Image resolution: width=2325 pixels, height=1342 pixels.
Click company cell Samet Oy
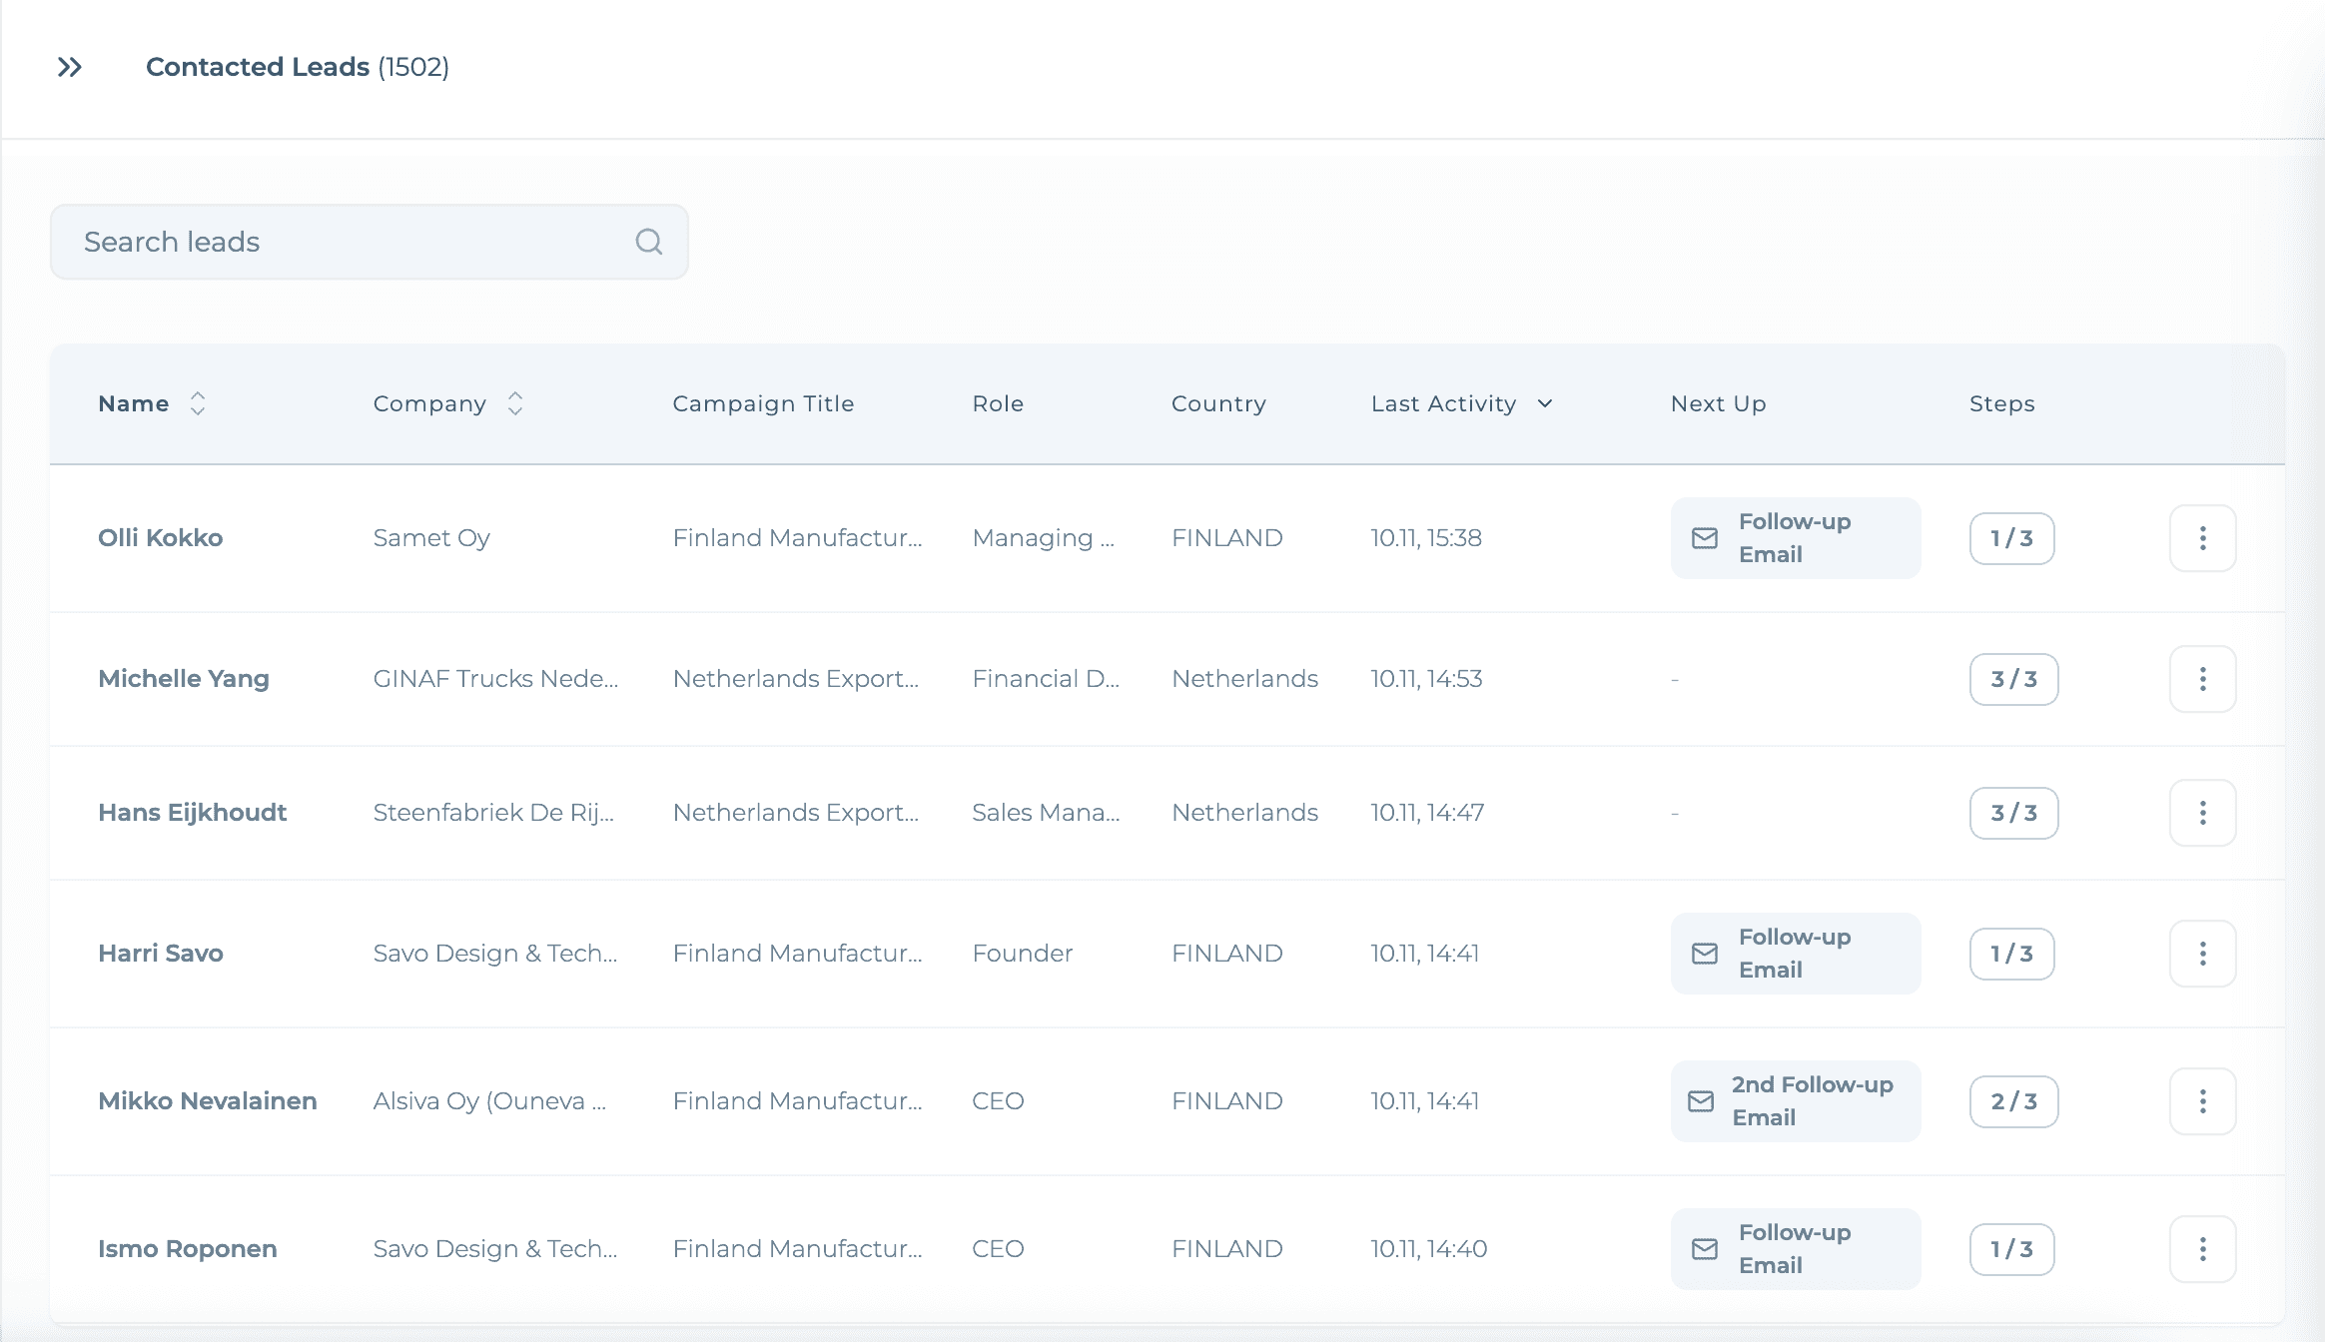pos(431,538)
